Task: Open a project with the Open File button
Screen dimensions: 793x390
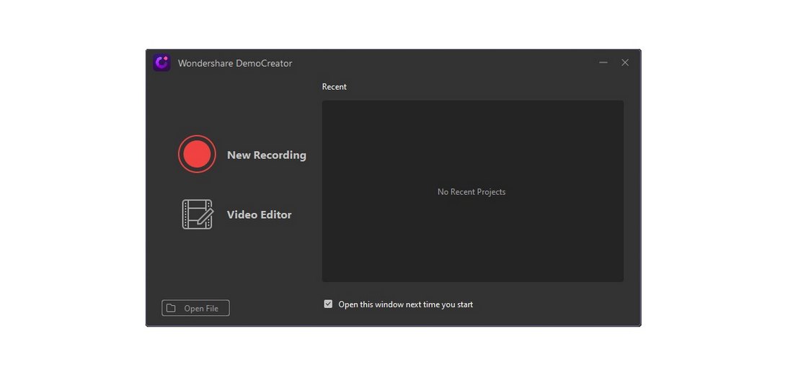Action: tap(195, 308)
